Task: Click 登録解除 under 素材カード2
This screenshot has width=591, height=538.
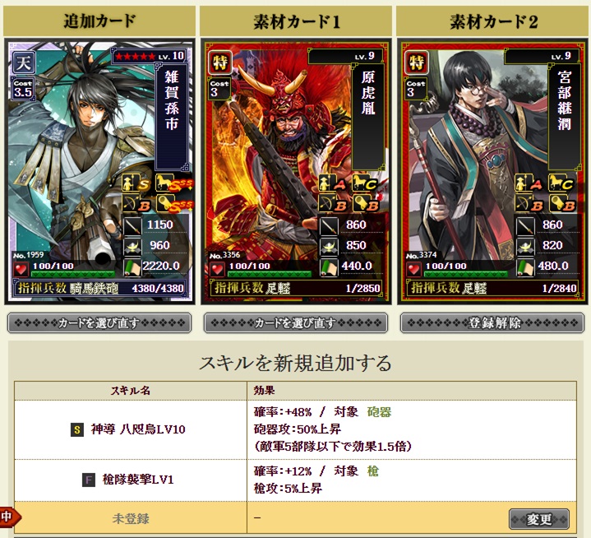Action: tap(492, 323)
